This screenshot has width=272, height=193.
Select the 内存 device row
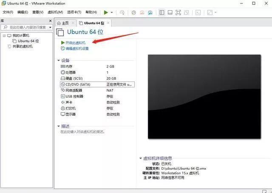coord(97,67)
